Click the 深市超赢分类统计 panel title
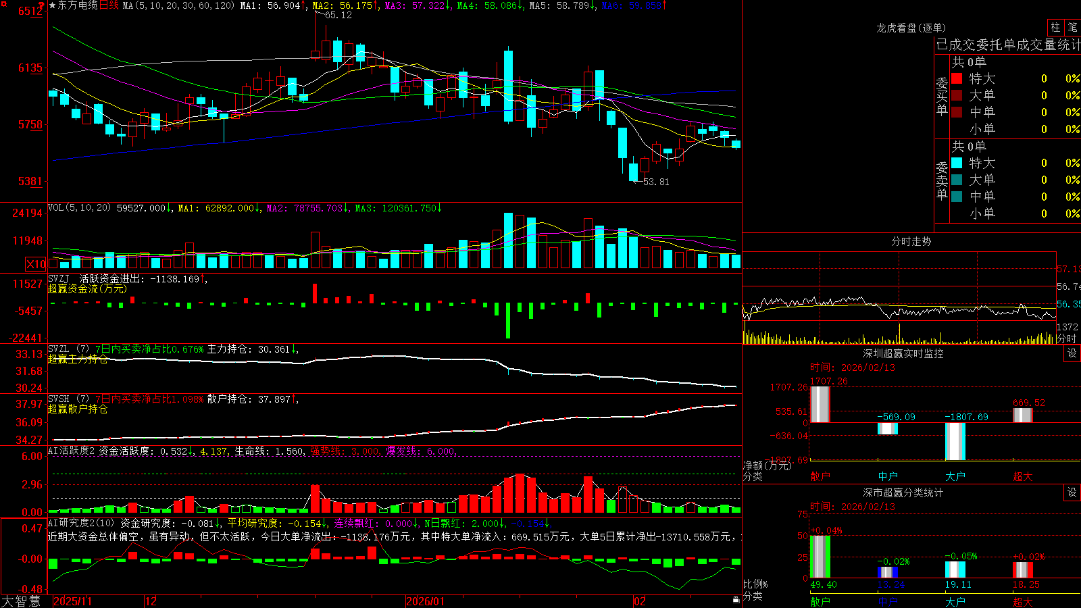Image resolution: width=1081 pixels, height=608 pixels. pyautogui.click(x=903, y=492)
